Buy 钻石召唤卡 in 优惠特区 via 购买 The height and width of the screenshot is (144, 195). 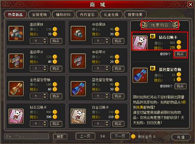(x=180, y=54)
